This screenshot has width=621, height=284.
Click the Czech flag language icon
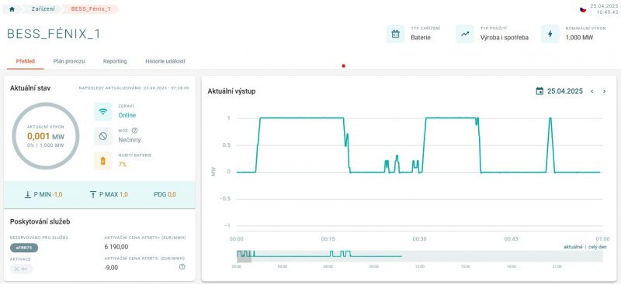pyautogui.click(x=583, y=9)
